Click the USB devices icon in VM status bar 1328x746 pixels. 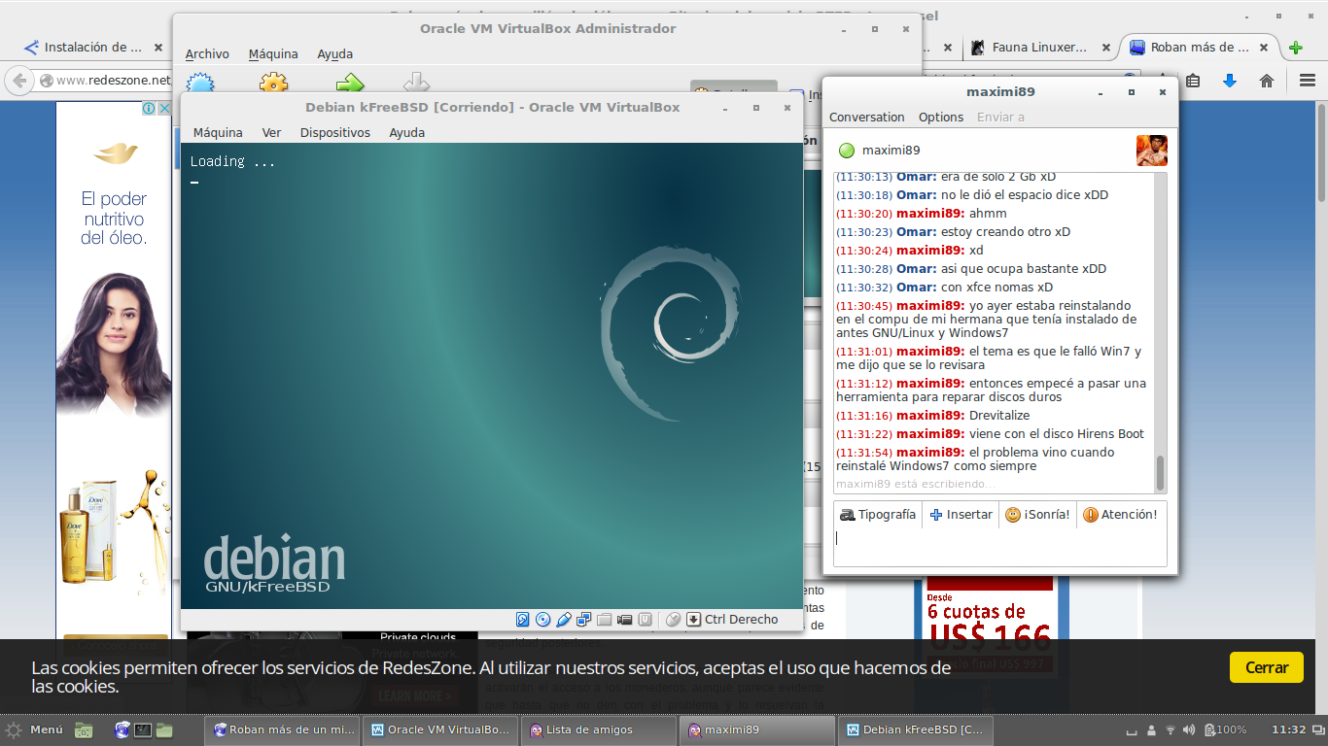coord(564,619)
